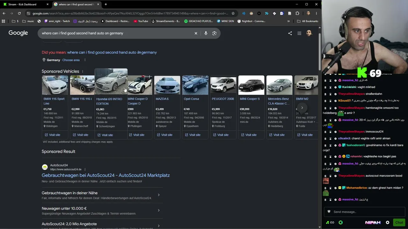This screenshot has height=229, width=408.
Task: Click the Send message chat field
Action: [x=365, y=212]
